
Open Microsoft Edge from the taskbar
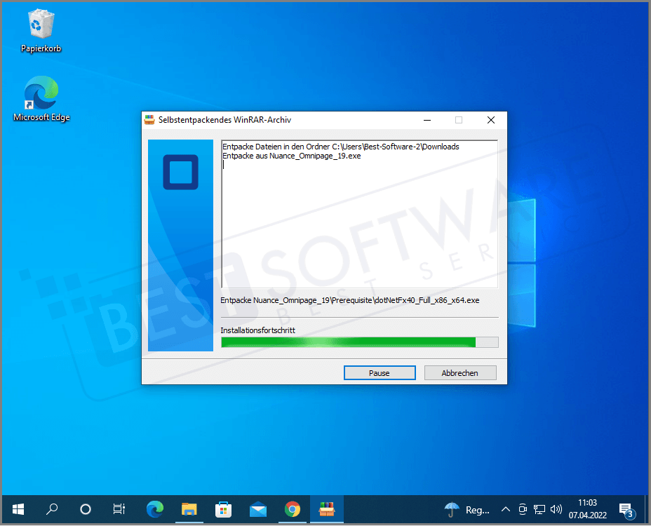155,510
